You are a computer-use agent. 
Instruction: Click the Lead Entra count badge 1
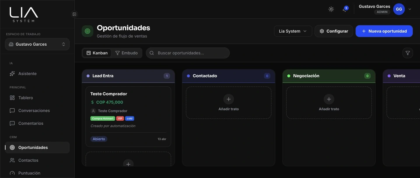pos(167,76)
